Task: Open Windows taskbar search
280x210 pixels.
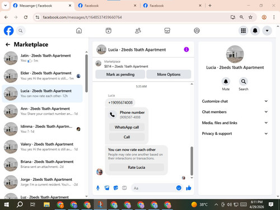Action: (20, 204)
